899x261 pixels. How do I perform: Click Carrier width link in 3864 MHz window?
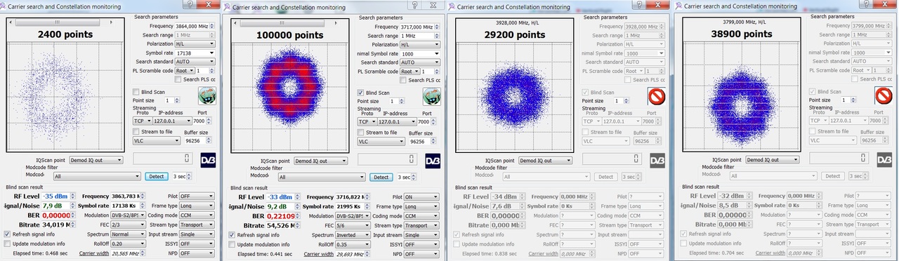95,253
